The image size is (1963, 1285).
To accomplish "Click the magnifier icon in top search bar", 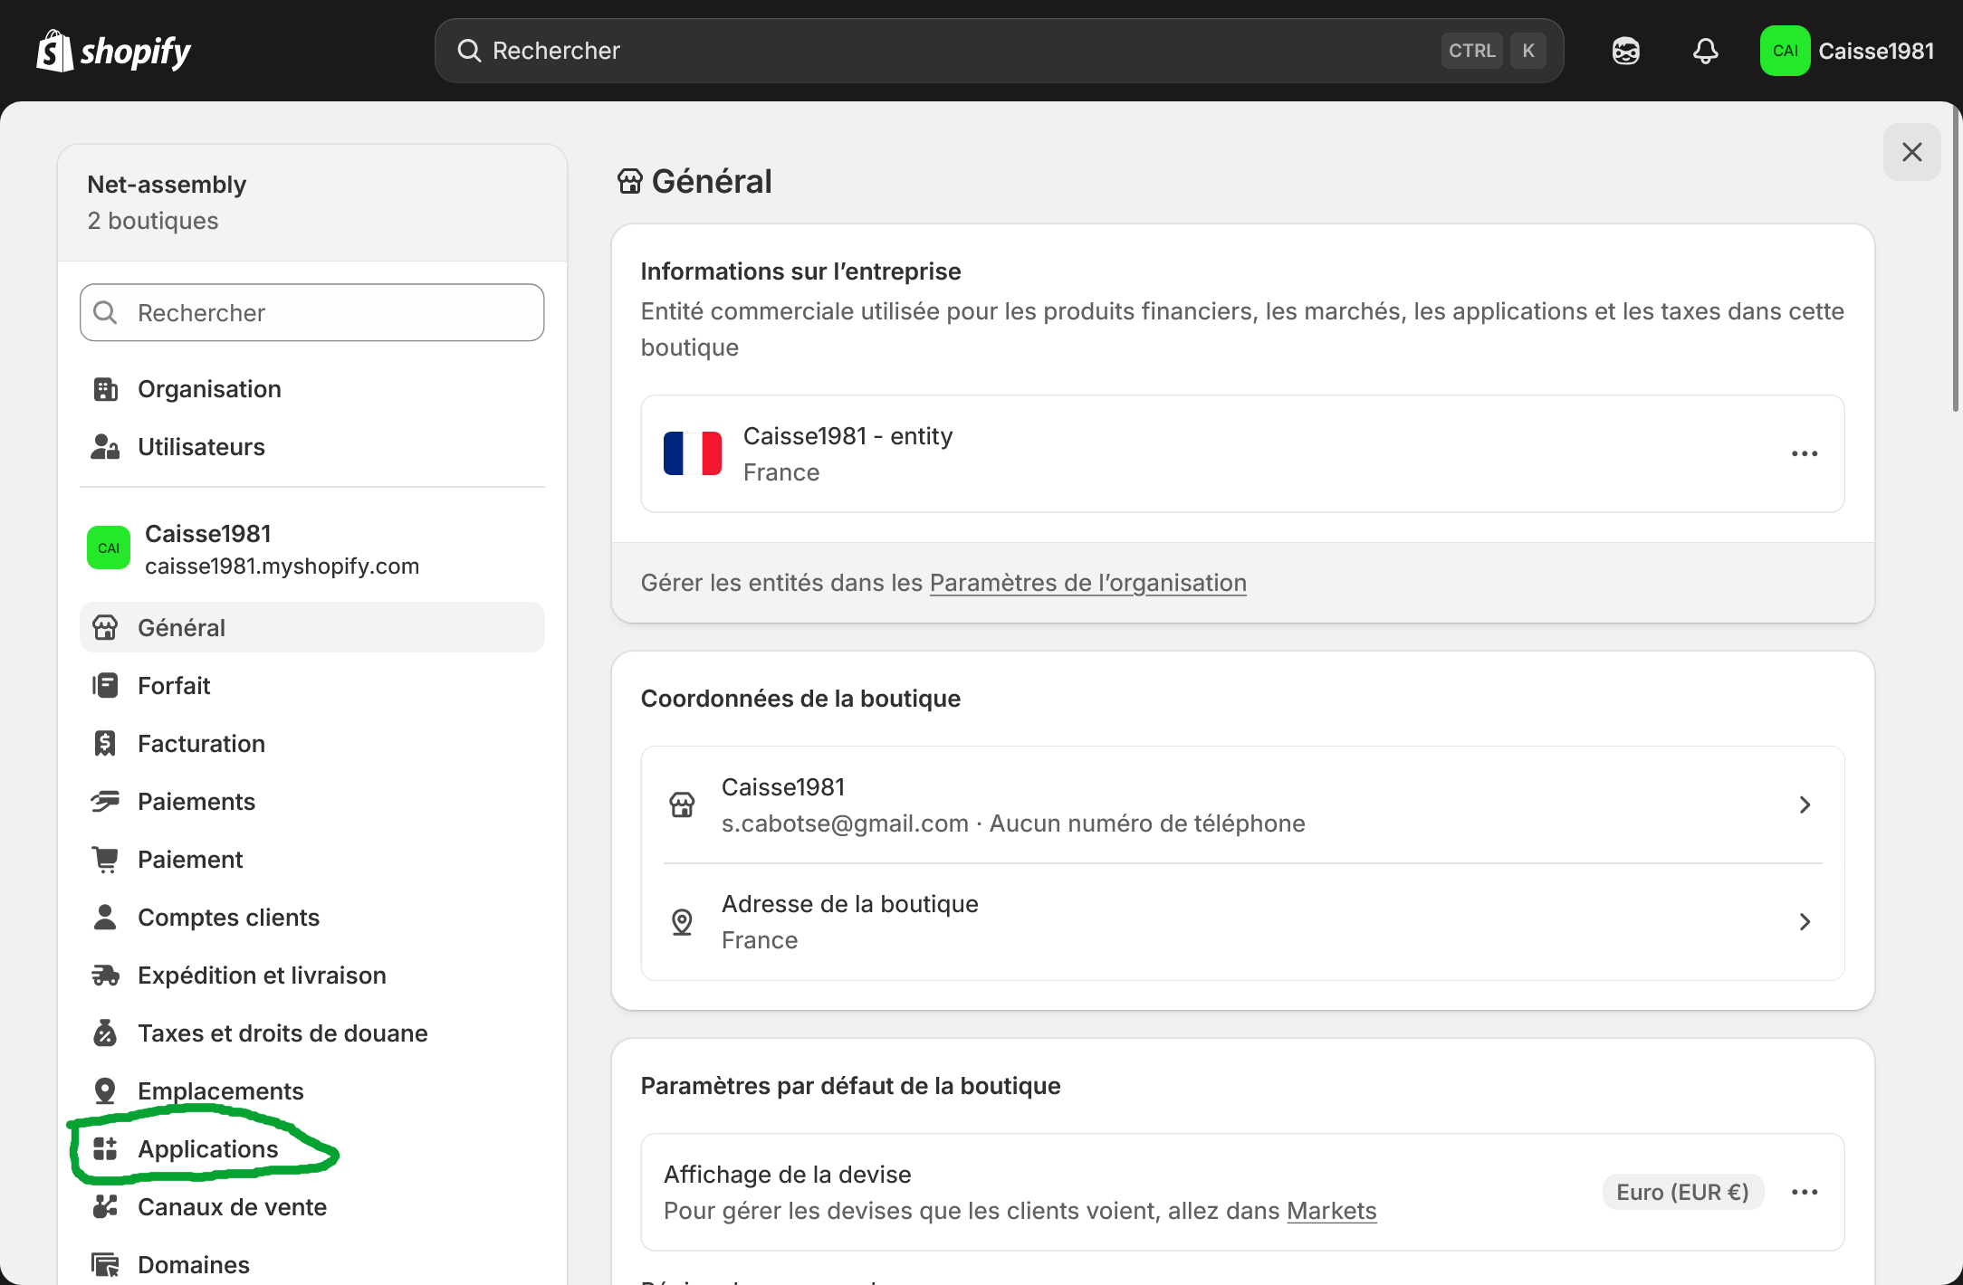I will 469,51.
